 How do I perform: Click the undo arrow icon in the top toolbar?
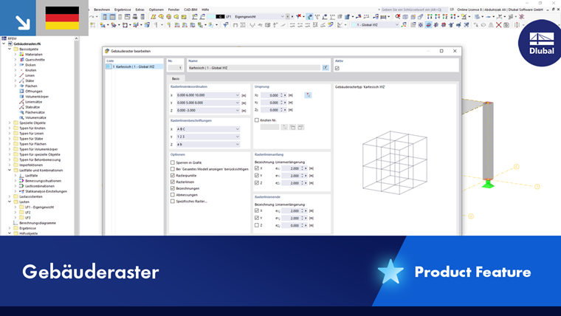pyautogui.click(x=92, y=16)
